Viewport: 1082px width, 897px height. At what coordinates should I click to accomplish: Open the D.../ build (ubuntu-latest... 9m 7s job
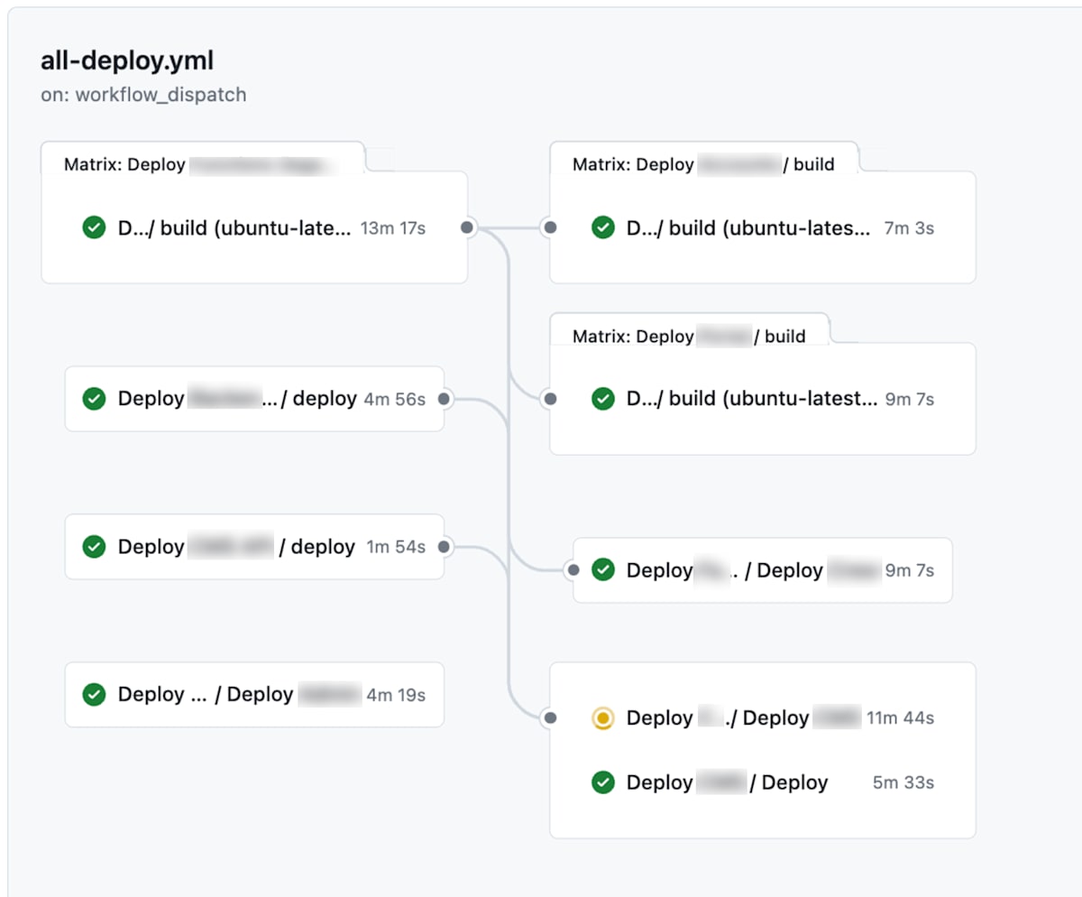click(x=763, y=398)
